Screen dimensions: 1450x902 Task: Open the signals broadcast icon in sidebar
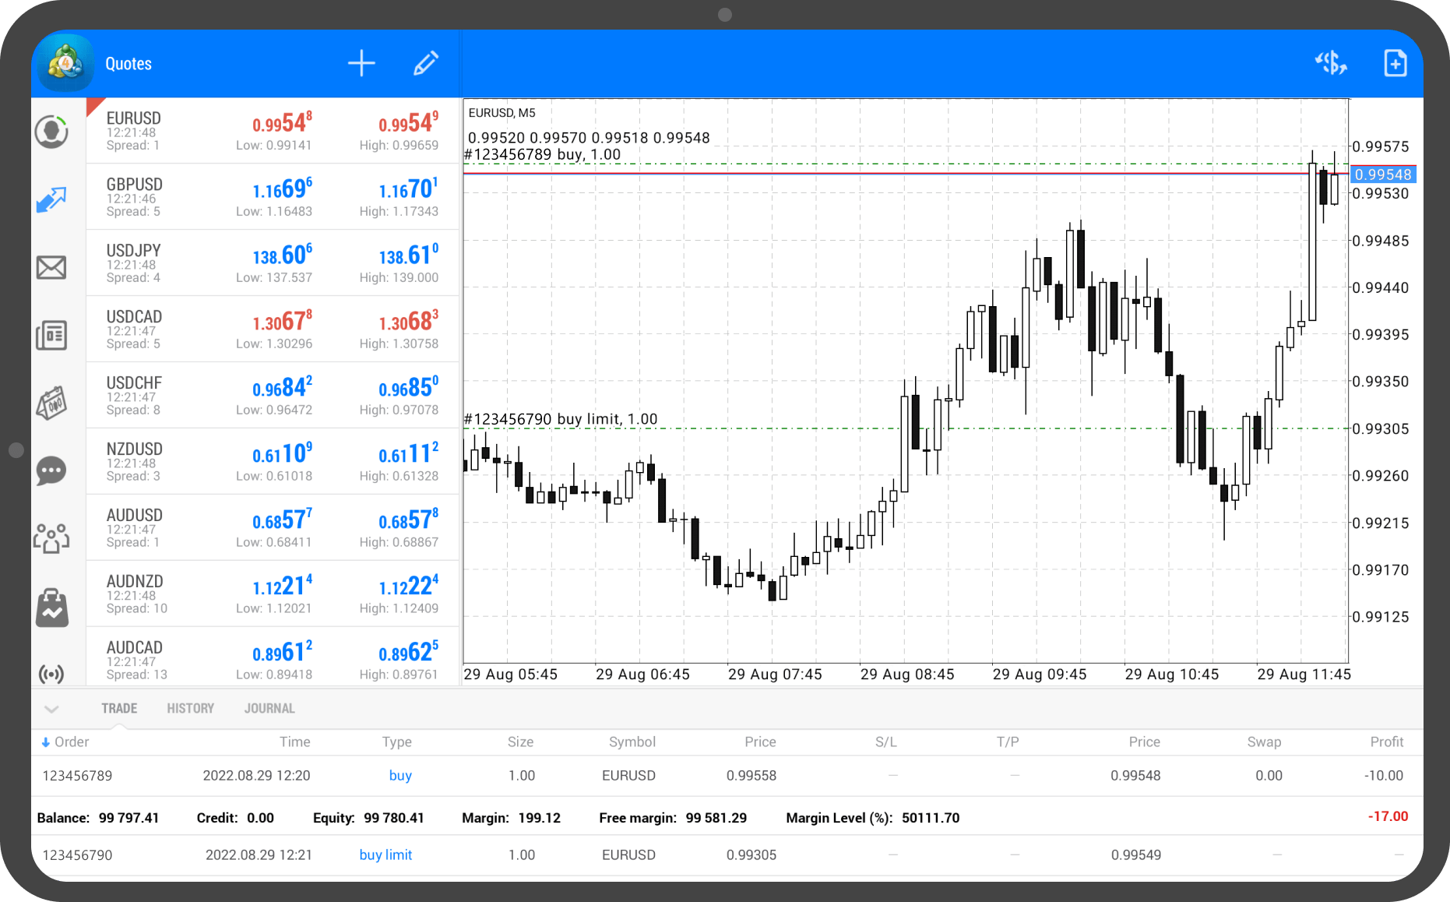51,673
